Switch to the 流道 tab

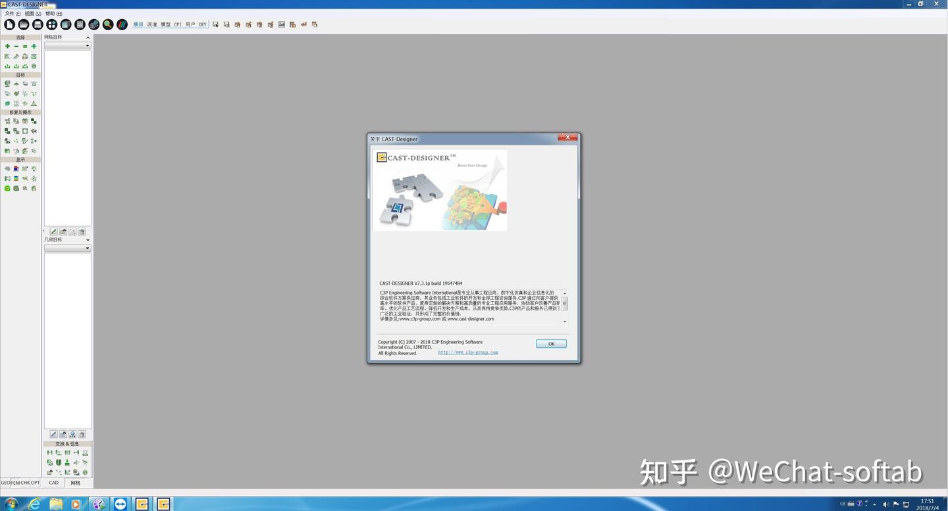pyautogui.click(x=152, y=24)
